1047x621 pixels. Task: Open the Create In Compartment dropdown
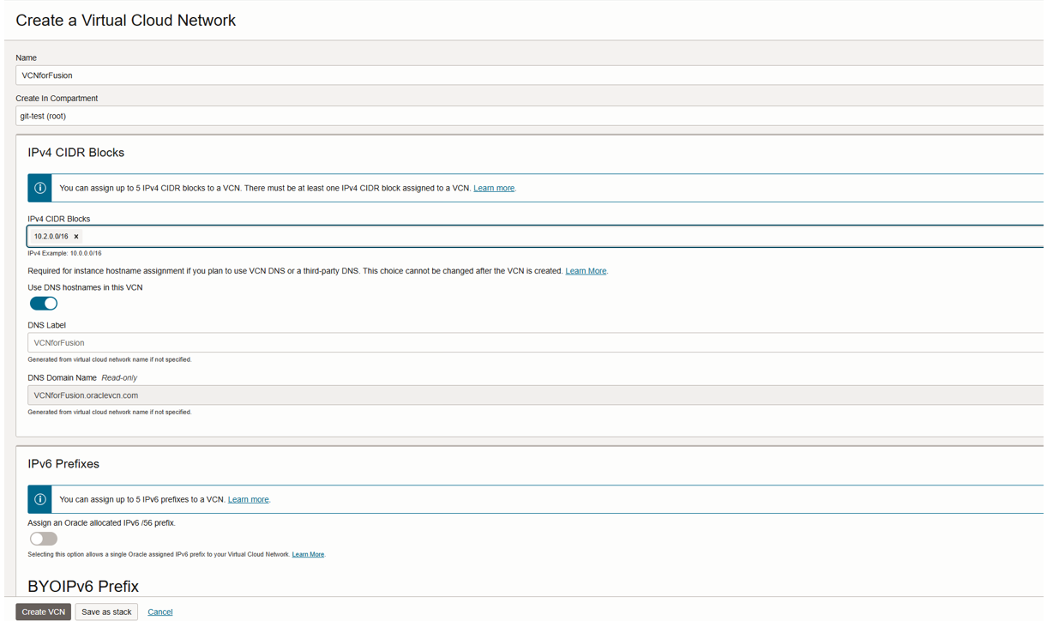(x=529, y=117)
